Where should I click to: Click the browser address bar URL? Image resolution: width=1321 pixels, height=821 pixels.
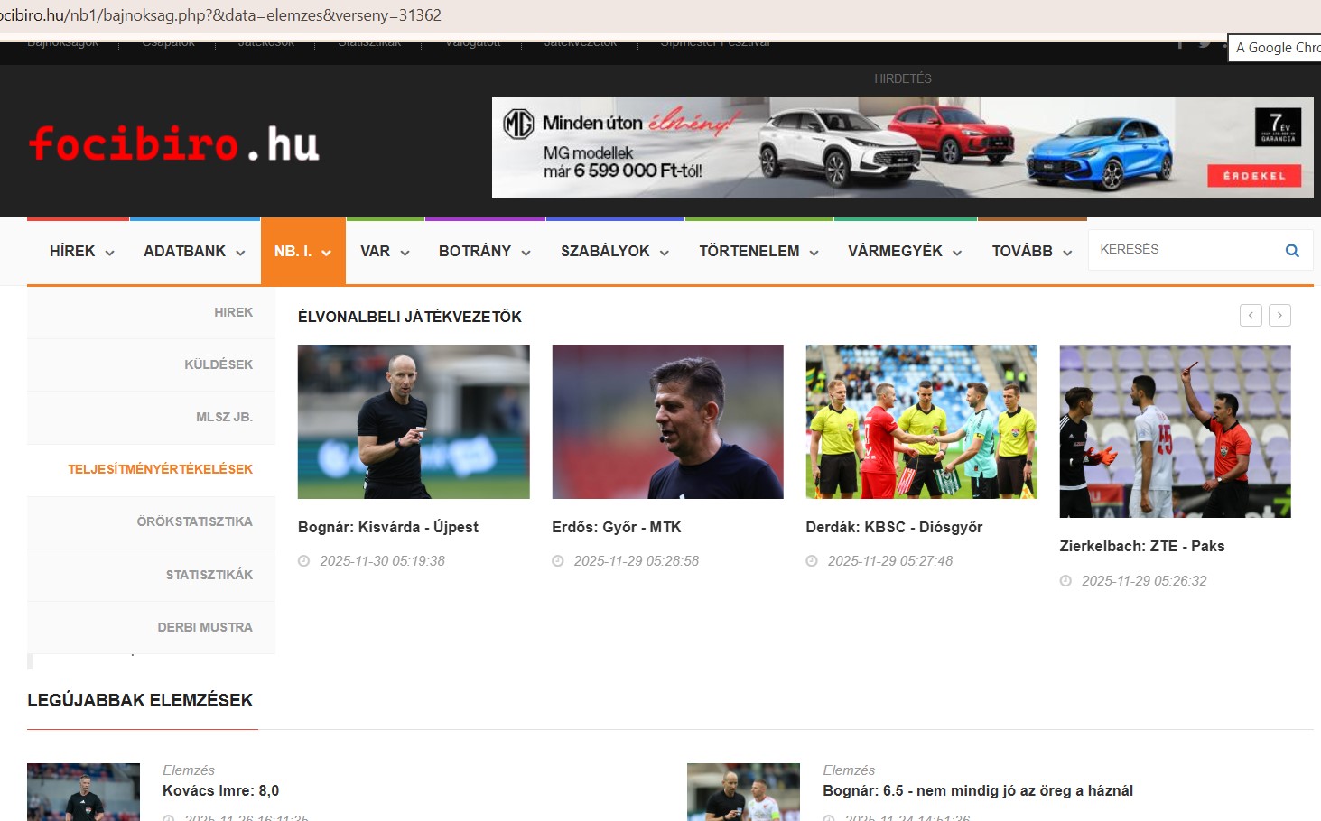point(221,15)
